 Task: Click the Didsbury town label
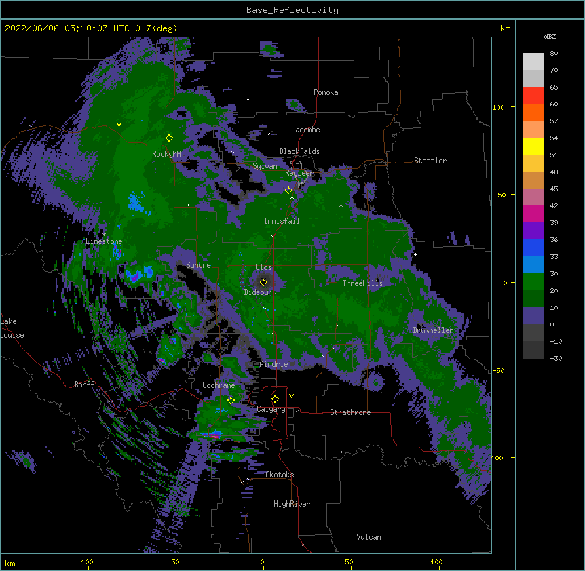point(261,292)
